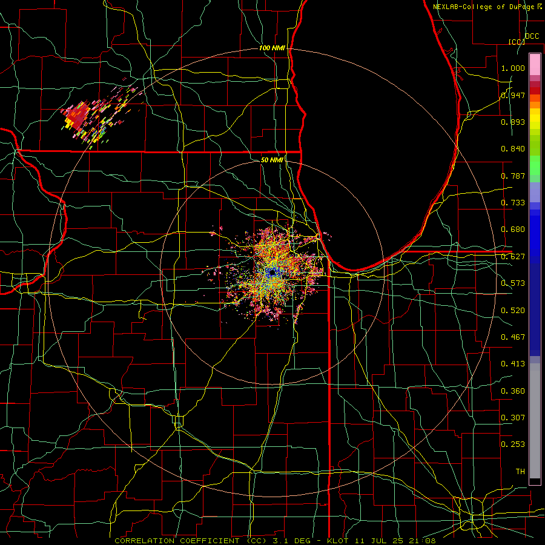Click the KLOT station identifier in caption

[337, 541]
